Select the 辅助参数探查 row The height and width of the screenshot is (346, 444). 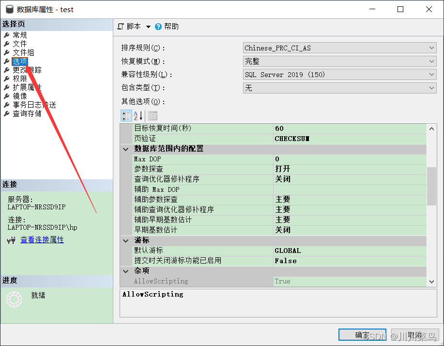(279, 200)
